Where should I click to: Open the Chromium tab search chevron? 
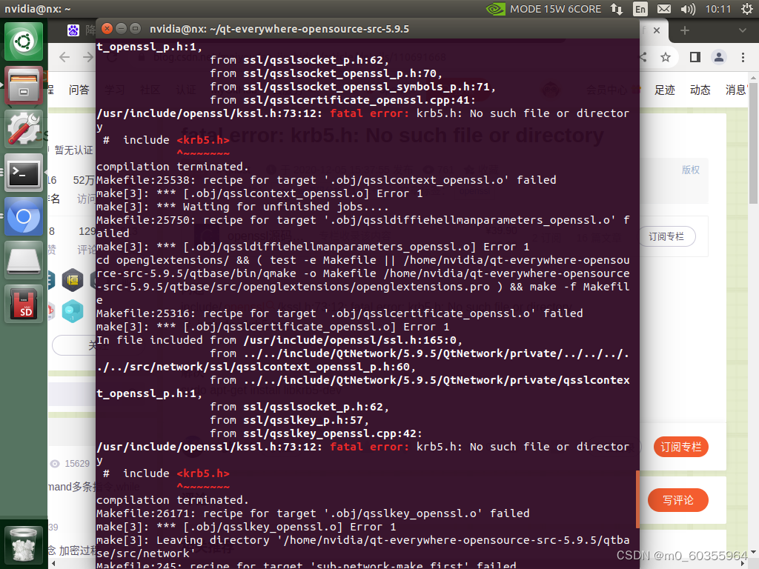[743, 30]
